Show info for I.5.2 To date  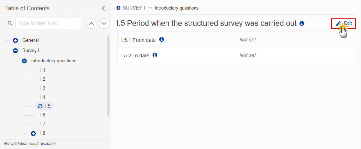[155, 55]
